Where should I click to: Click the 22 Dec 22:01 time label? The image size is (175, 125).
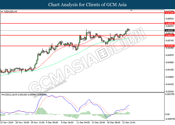[x=129, y=122]
